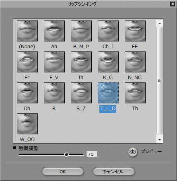Choose the B_M_P lip shape
The image size is (177, 181).
click(x=81, y=31)
